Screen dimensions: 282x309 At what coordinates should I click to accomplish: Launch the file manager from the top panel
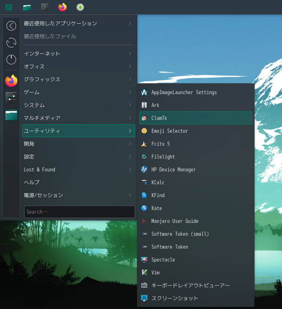click(x=27, y=7)
